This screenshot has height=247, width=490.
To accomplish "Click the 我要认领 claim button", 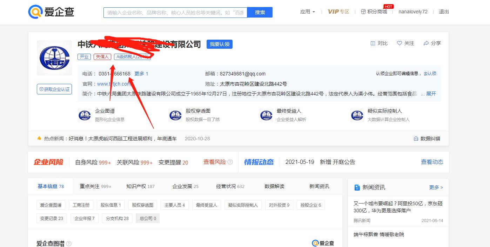I will coord(219,44).
